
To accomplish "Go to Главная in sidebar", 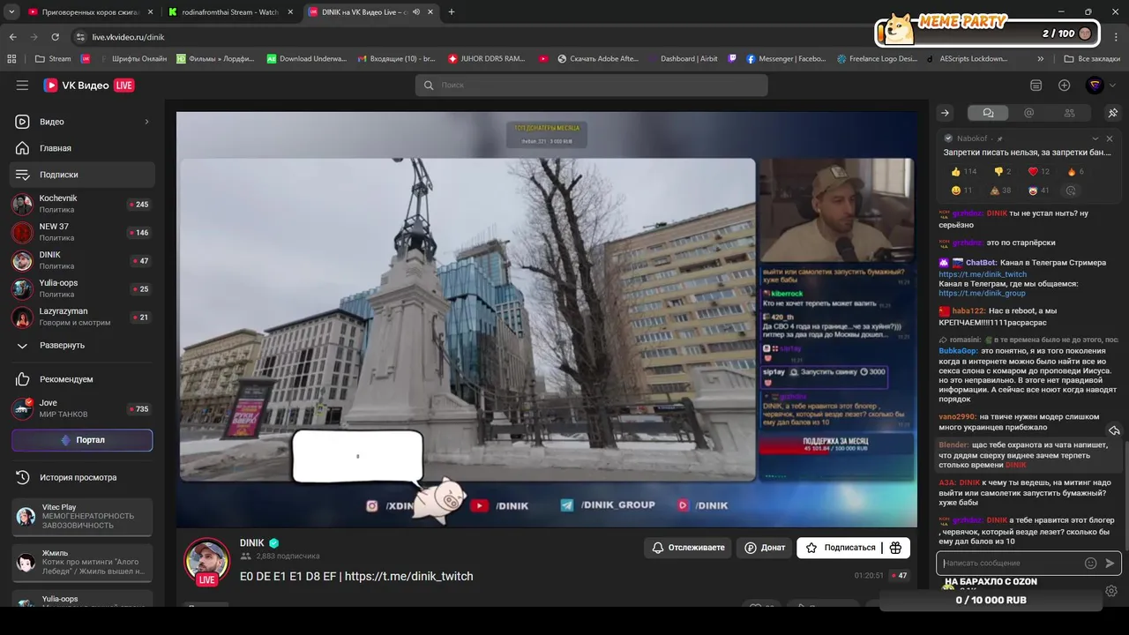I will (82, 148).
